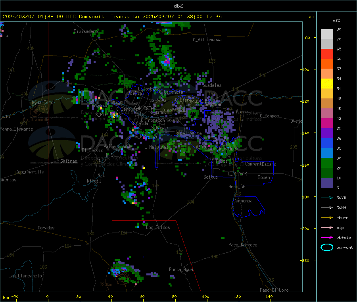Viewport: 357px width, 302px height.
Task: Click the Guadales map label
Action: point(212,85)
